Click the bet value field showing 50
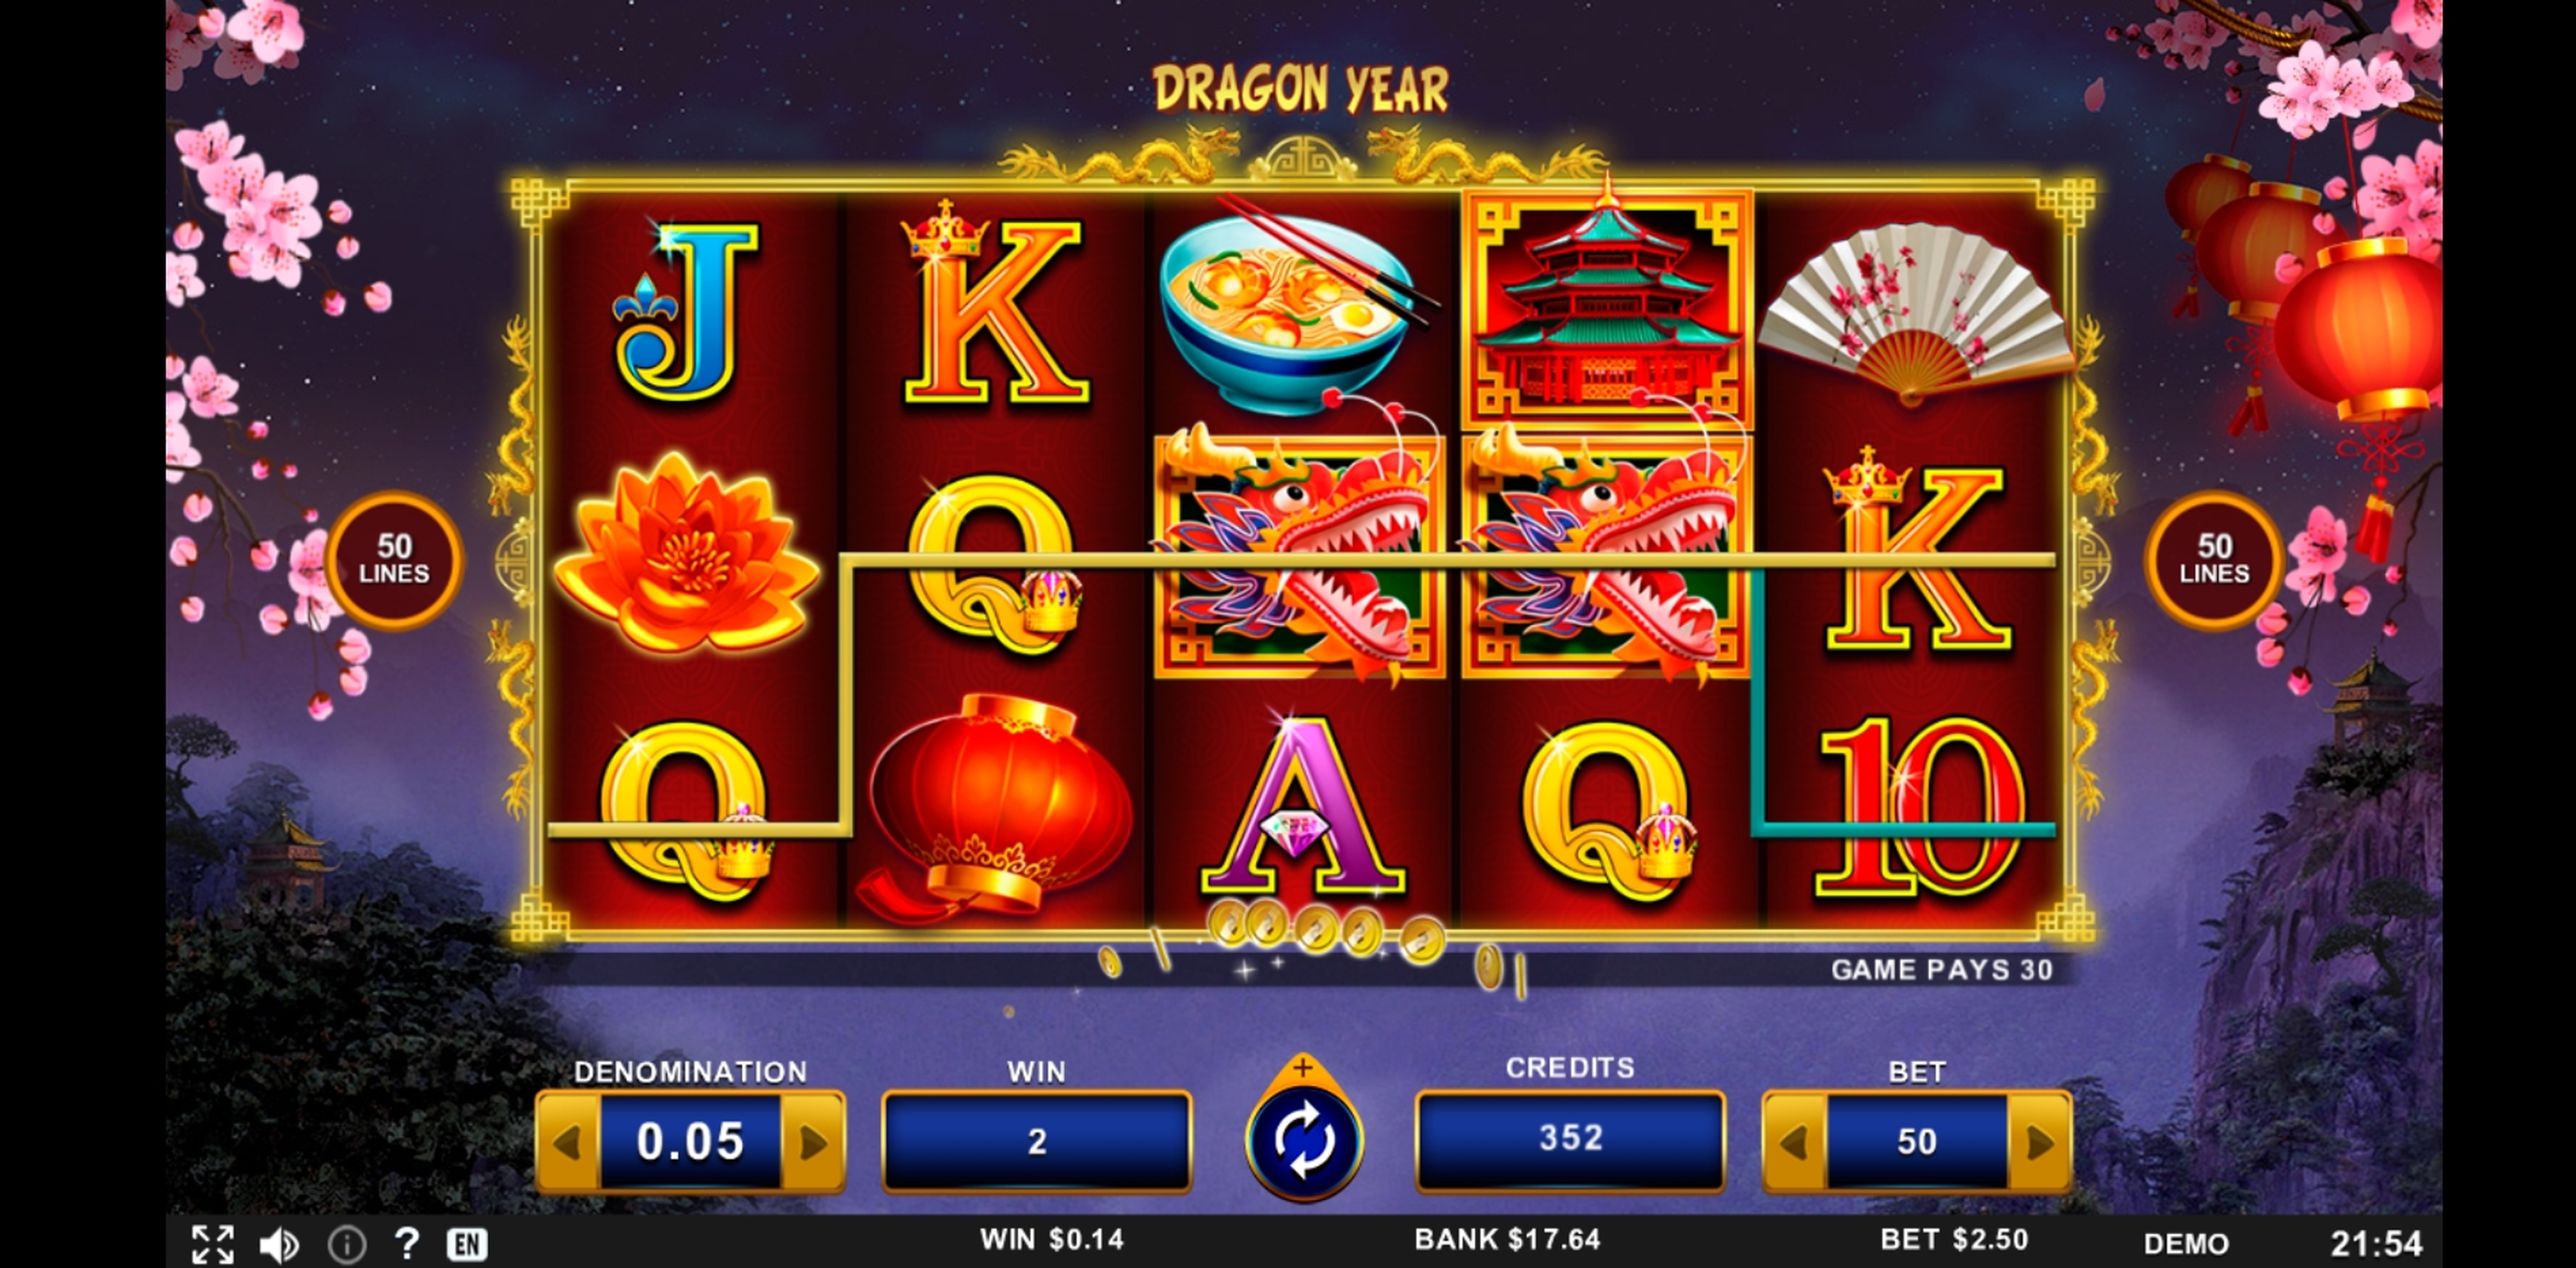The image size is (2576, 1268). pos(1917,1142)
